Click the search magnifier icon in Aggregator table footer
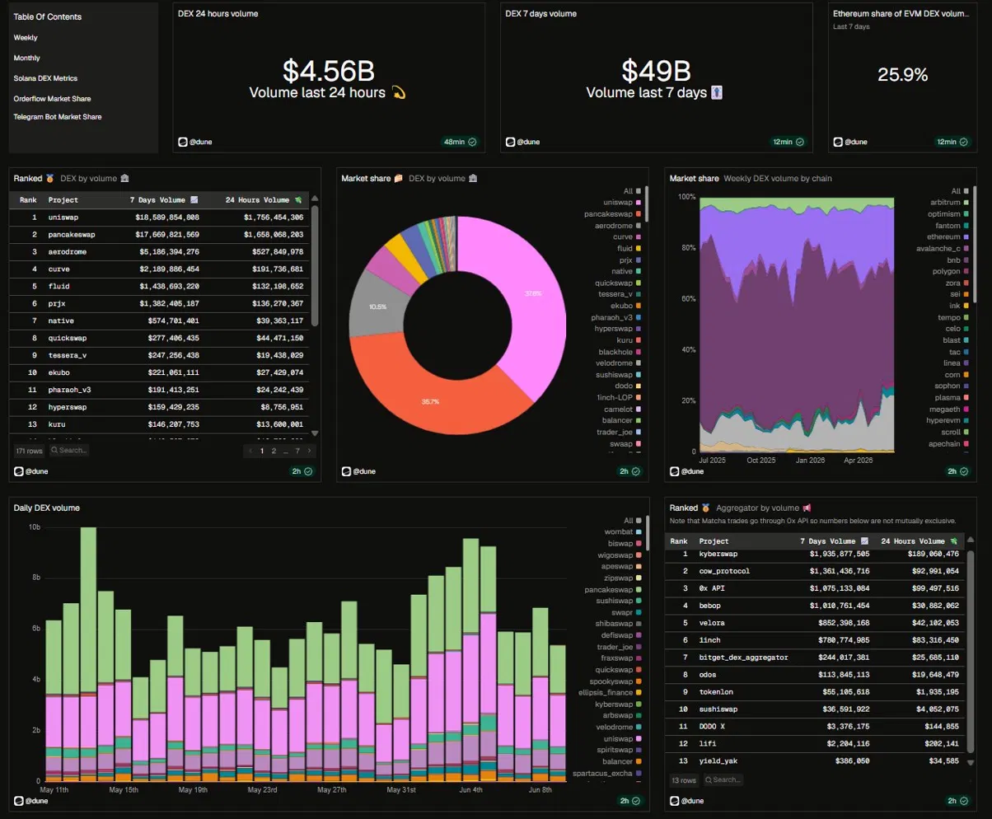The height and width of the screenshot is (819, 992). (x=709, y=779)
